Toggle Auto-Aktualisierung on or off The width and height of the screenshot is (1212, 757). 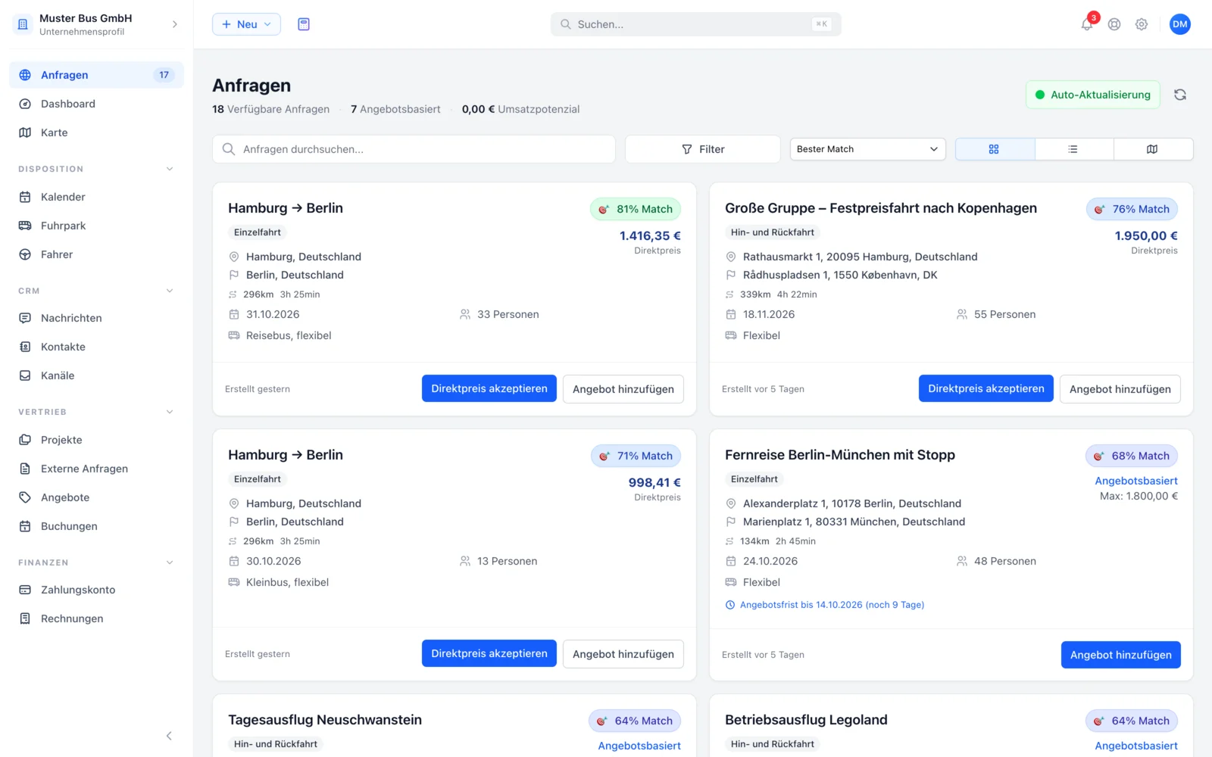[x=1093, y=95]
